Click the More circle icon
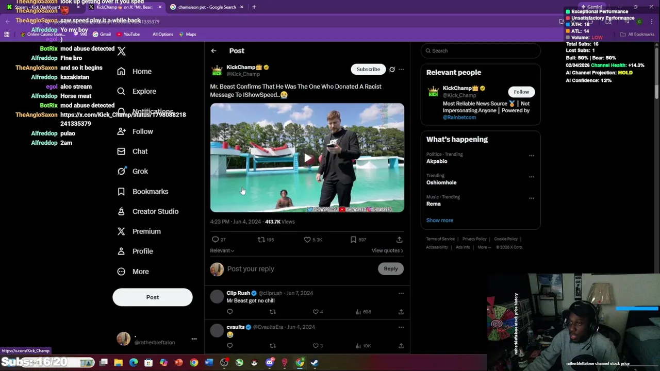 click(121, 272)
